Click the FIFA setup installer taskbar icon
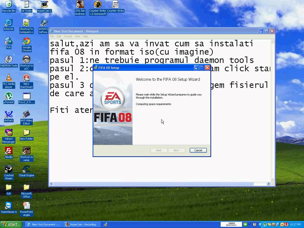Image resolution: width=304 pixels, height=228 pixels. 106,225
